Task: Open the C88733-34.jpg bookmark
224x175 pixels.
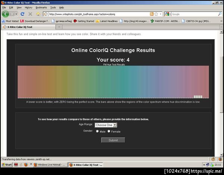Action: point(196,21)
